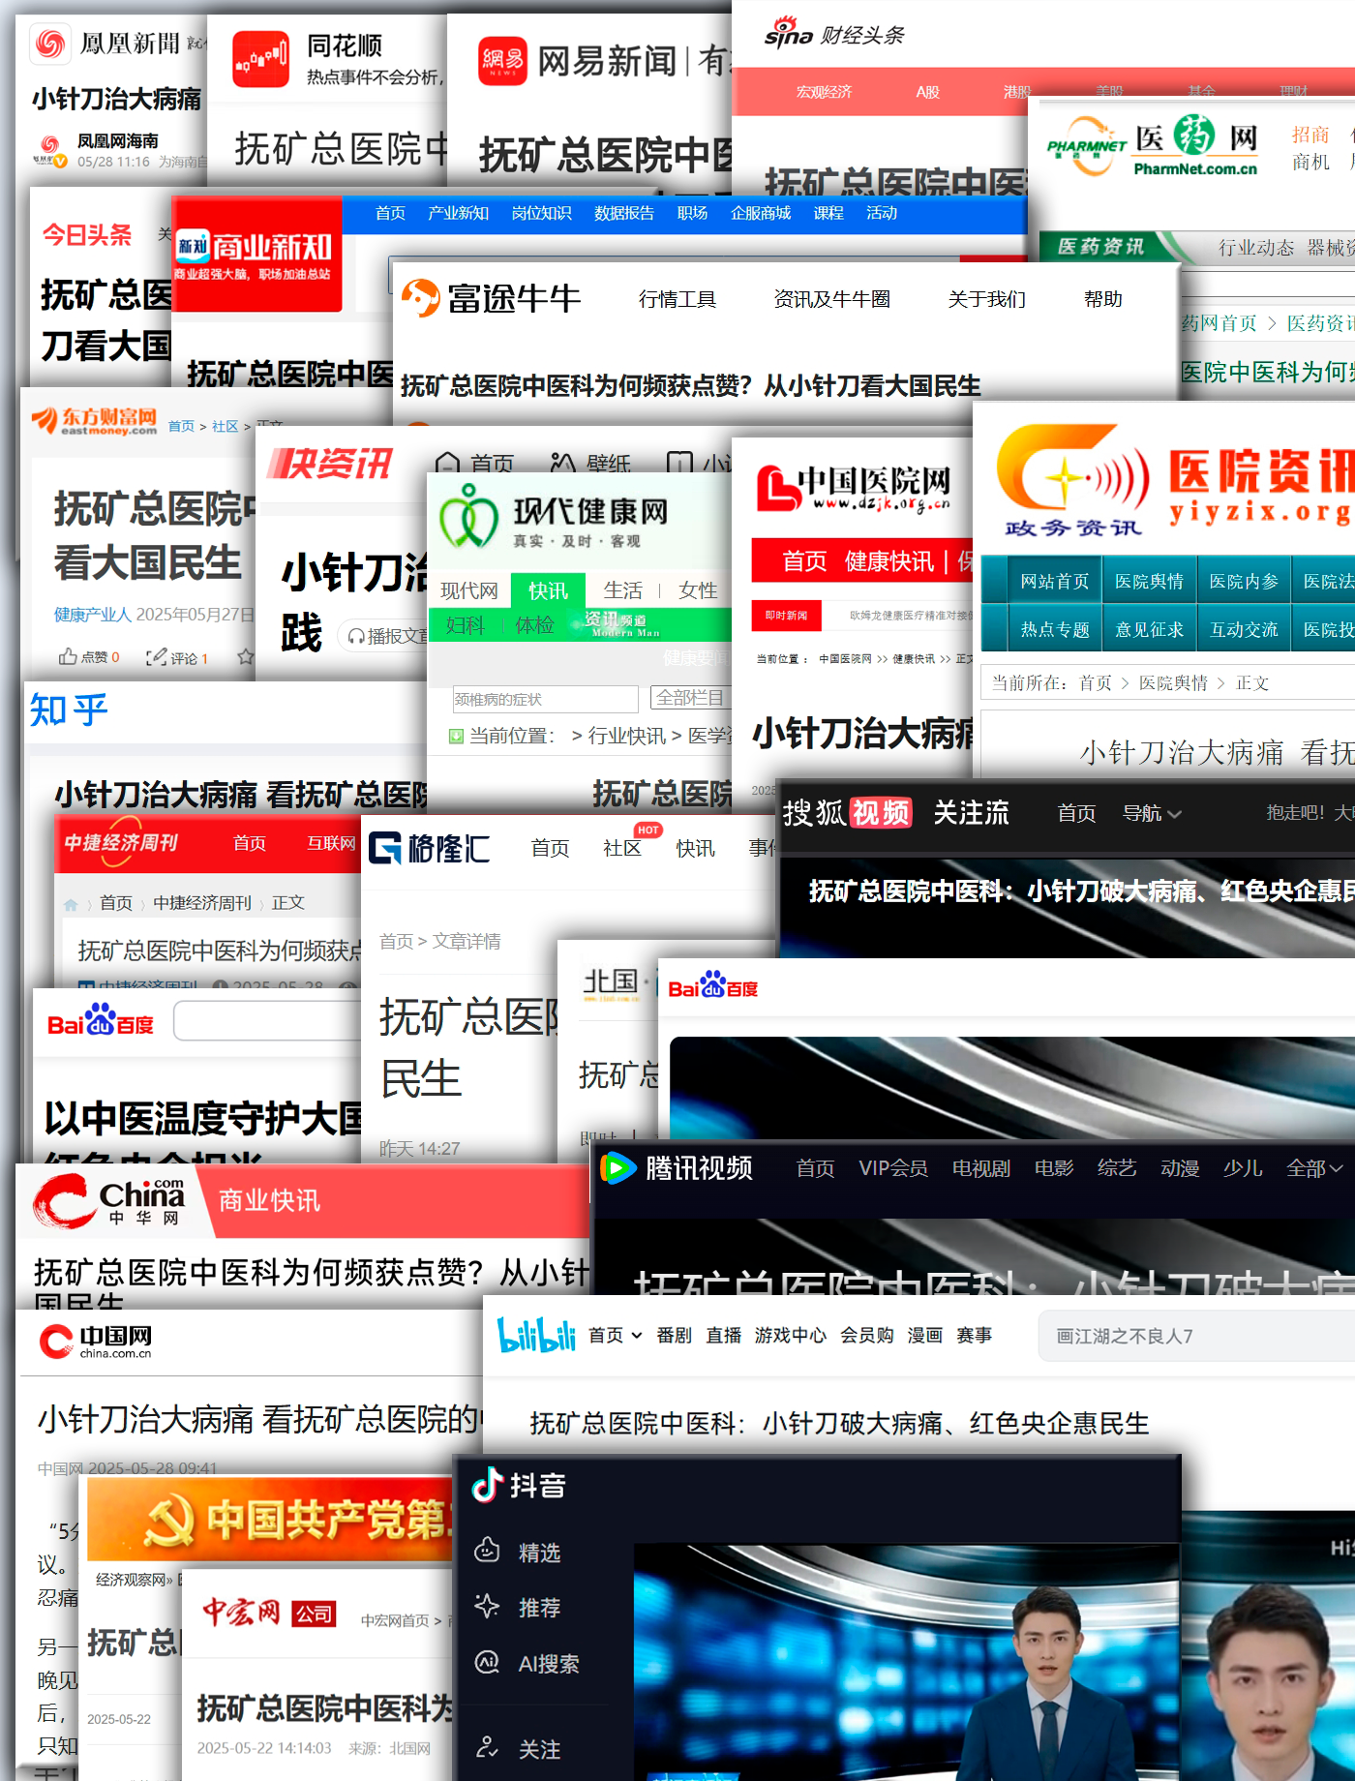
Task: Click the 同花顺 red app logo
Action: pyautogui.click(x=260, y=59)
